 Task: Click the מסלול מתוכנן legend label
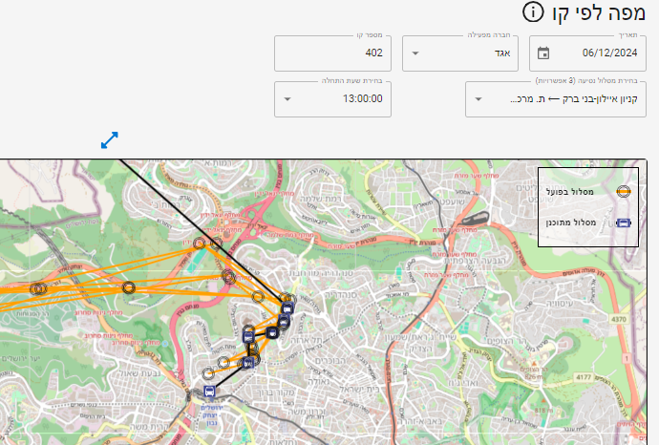[571, 222]
